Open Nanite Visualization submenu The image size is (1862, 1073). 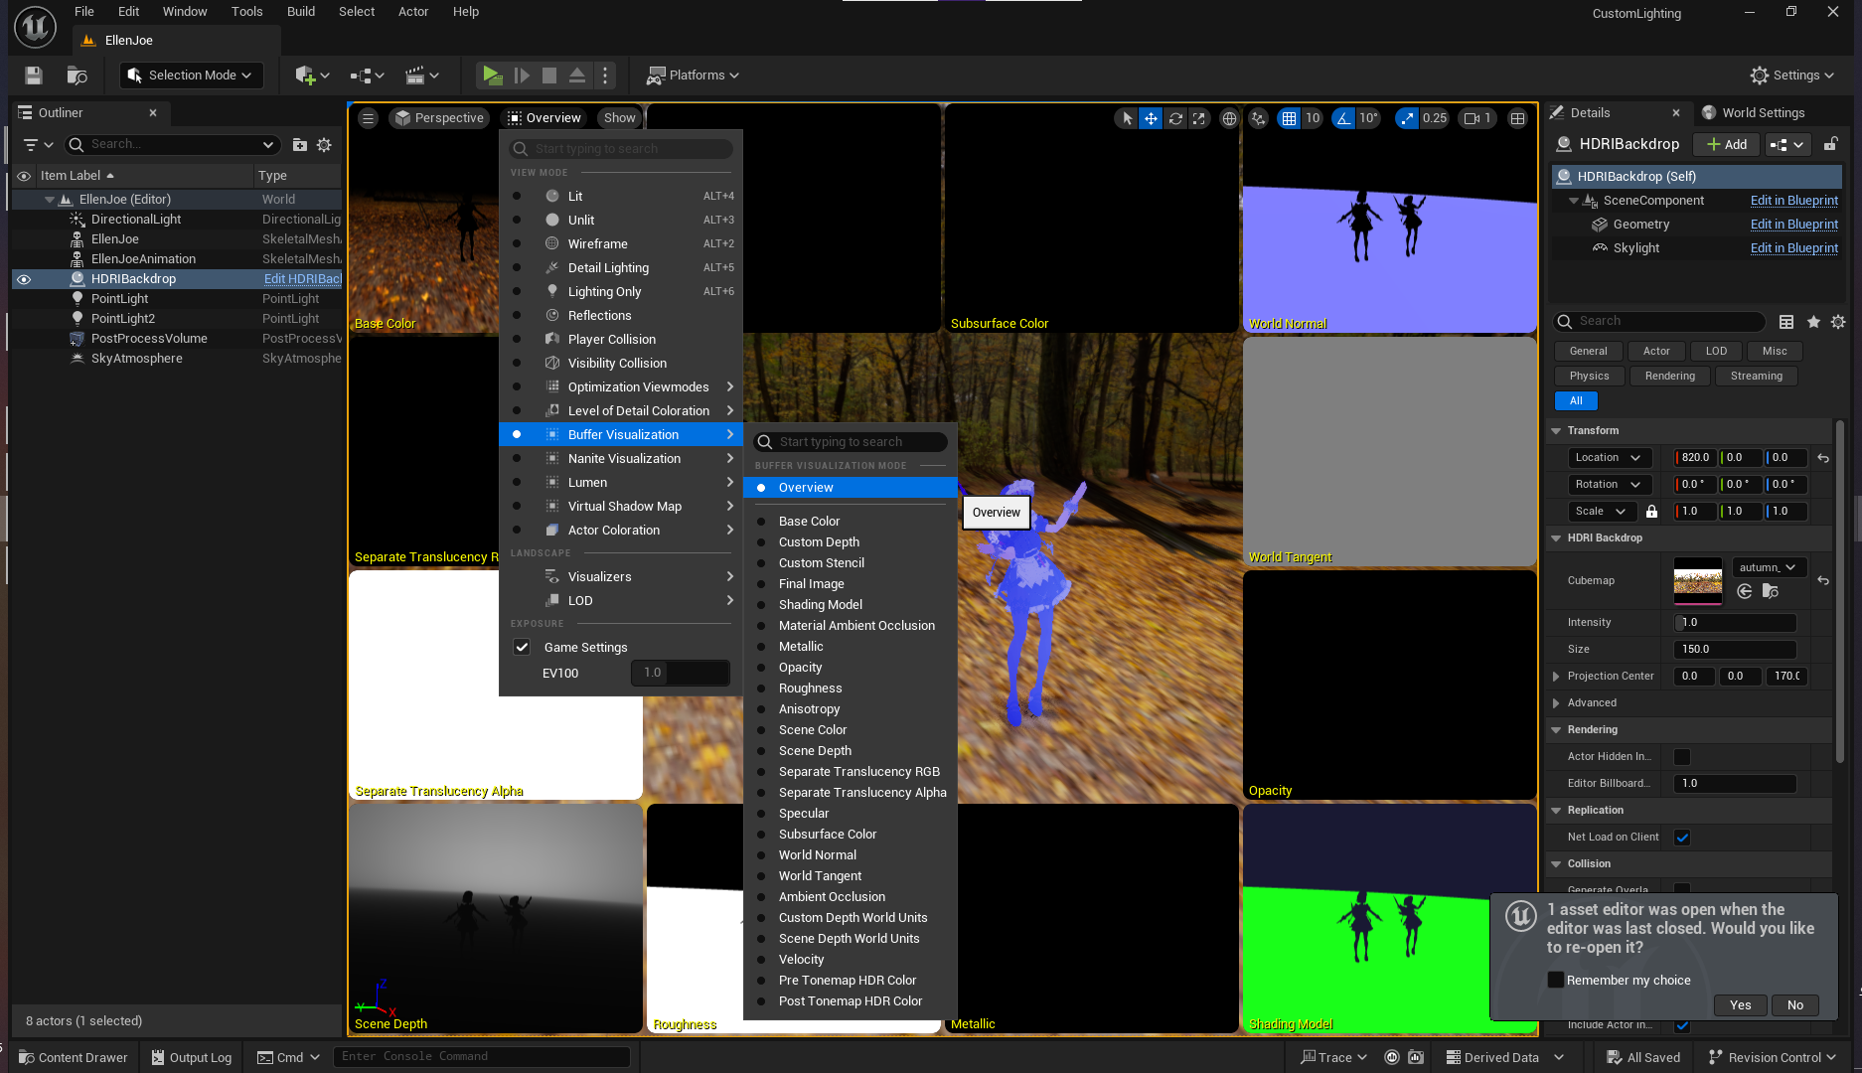click(621, 458)
